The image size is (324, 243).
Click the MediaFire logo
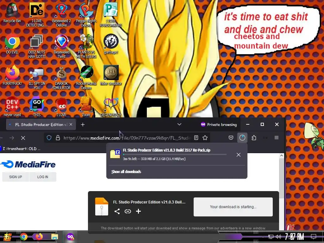[28, 165]
